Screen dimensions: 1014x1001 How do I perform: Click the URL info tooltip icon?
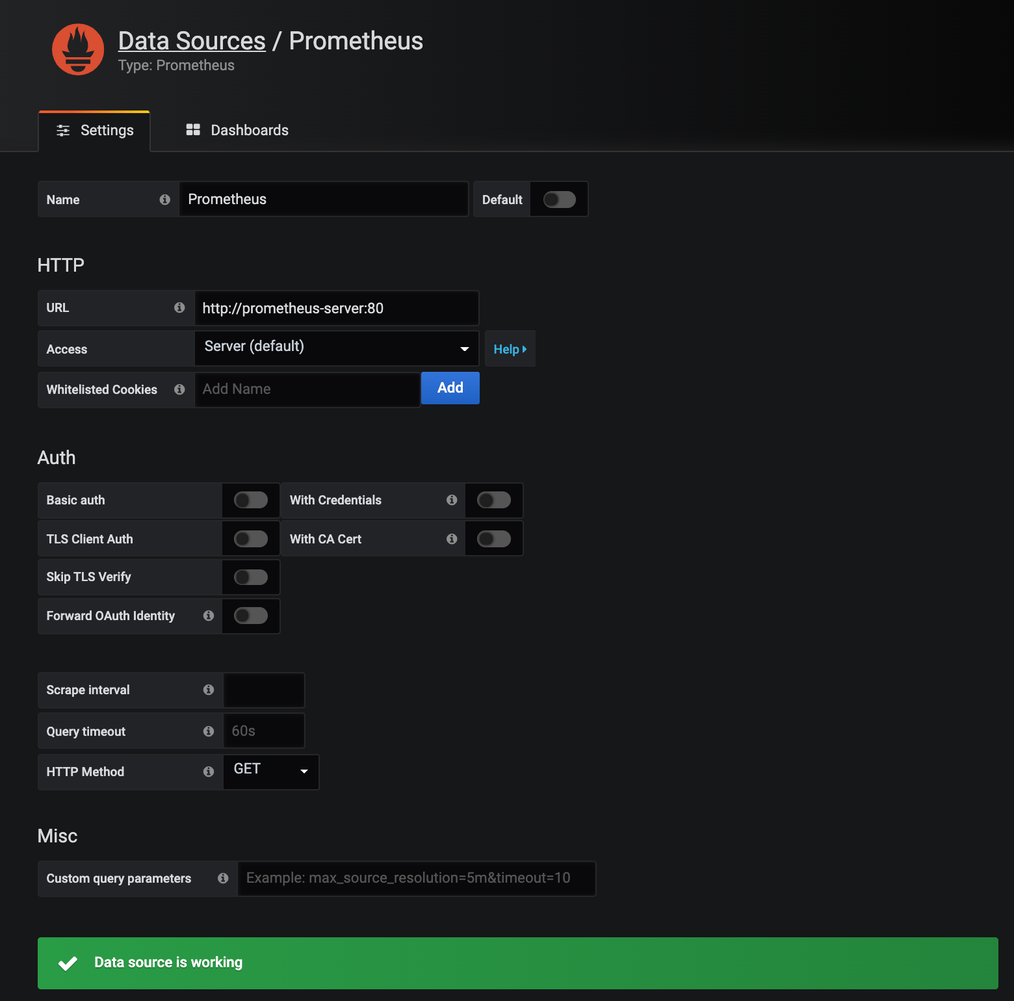point(179,308)
